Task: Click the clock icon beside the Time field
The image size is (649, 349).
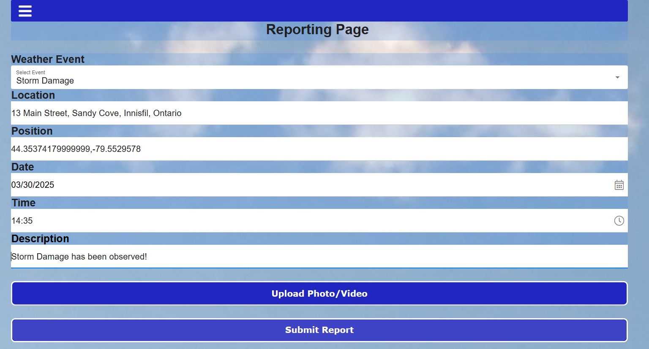Action: pyautogui.click(x=619, y=220)
